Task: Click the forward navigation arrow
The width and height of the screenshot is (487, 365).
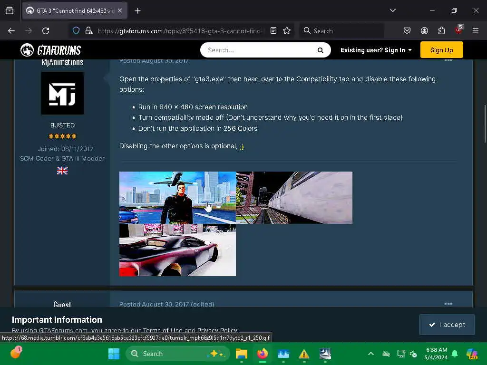Action: 28,31
